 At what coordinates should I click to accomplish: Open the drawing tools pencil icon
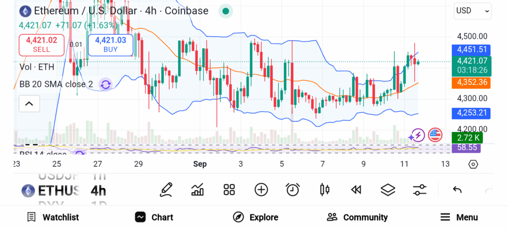coord(166,189)
